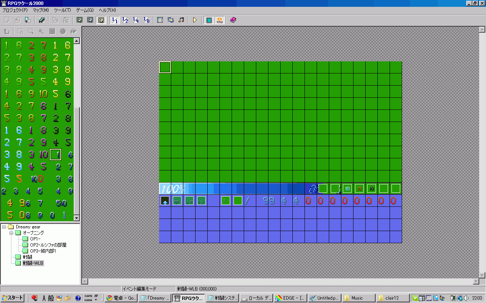Viewport: 486px width, 303px height.
Task: Collapse the オープニング map folder
Action: click(x=11, y=233)
